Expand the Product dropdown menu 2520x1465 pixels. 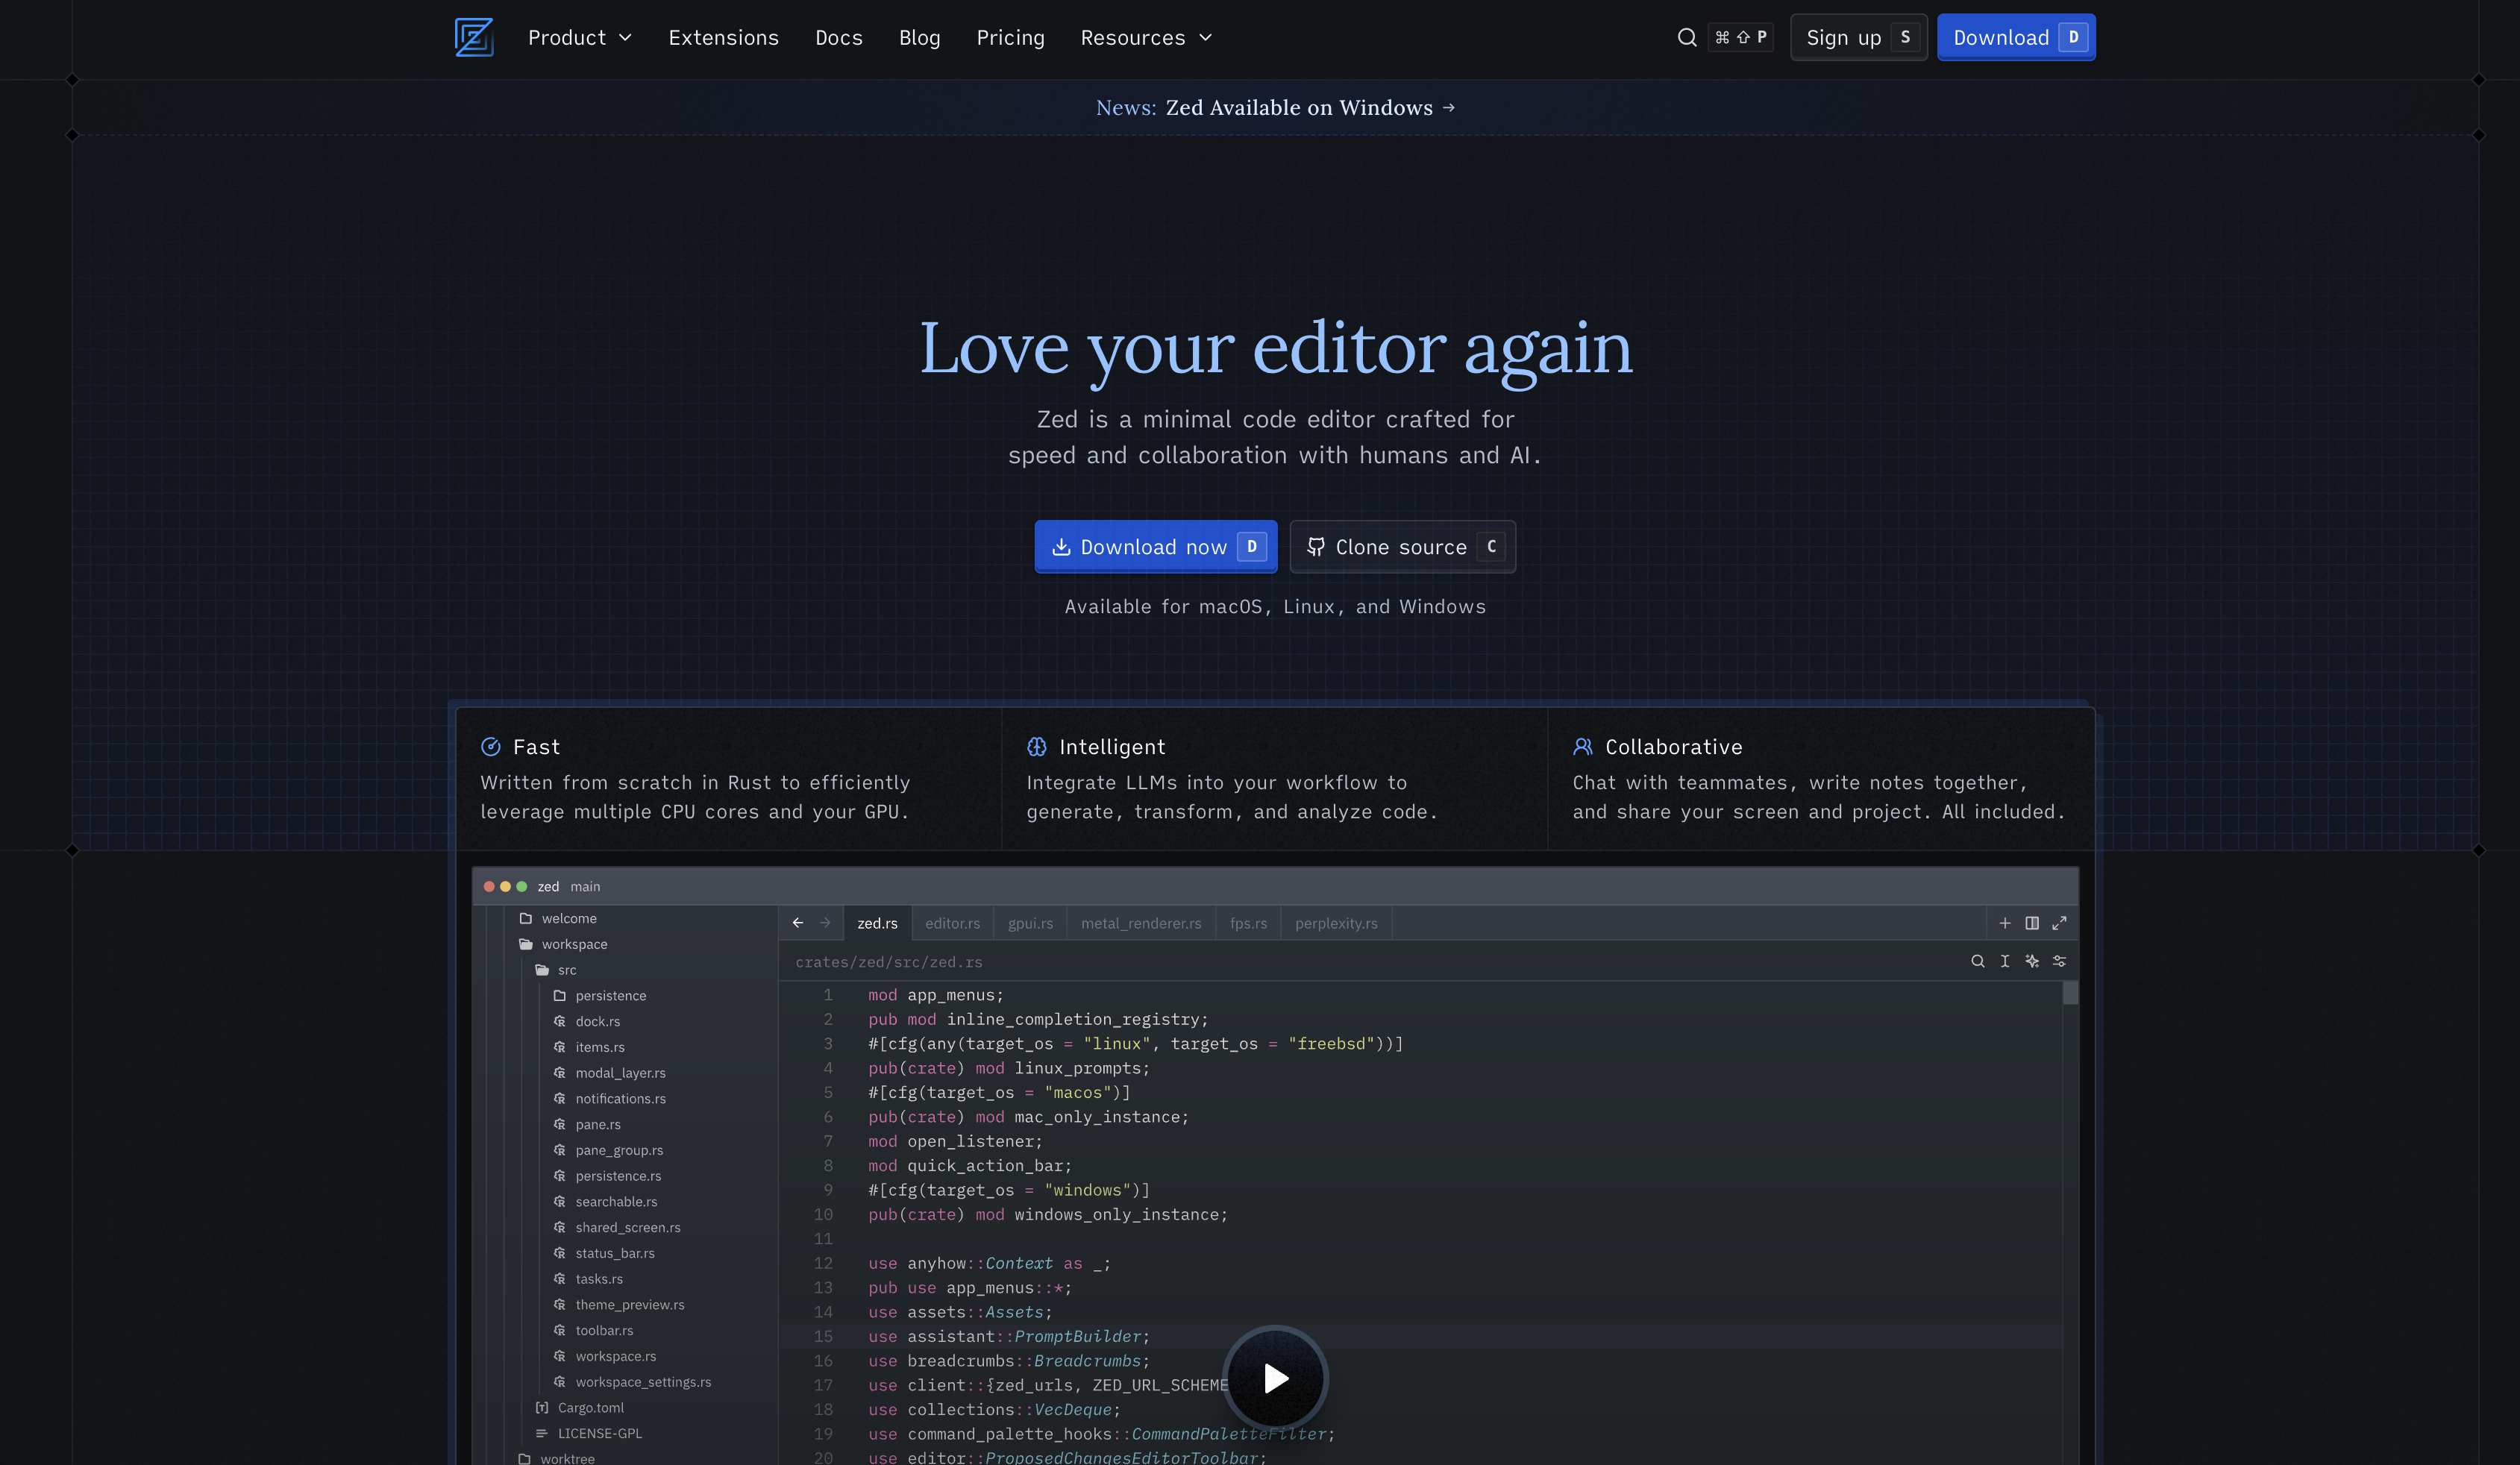(x=580, y=37)
